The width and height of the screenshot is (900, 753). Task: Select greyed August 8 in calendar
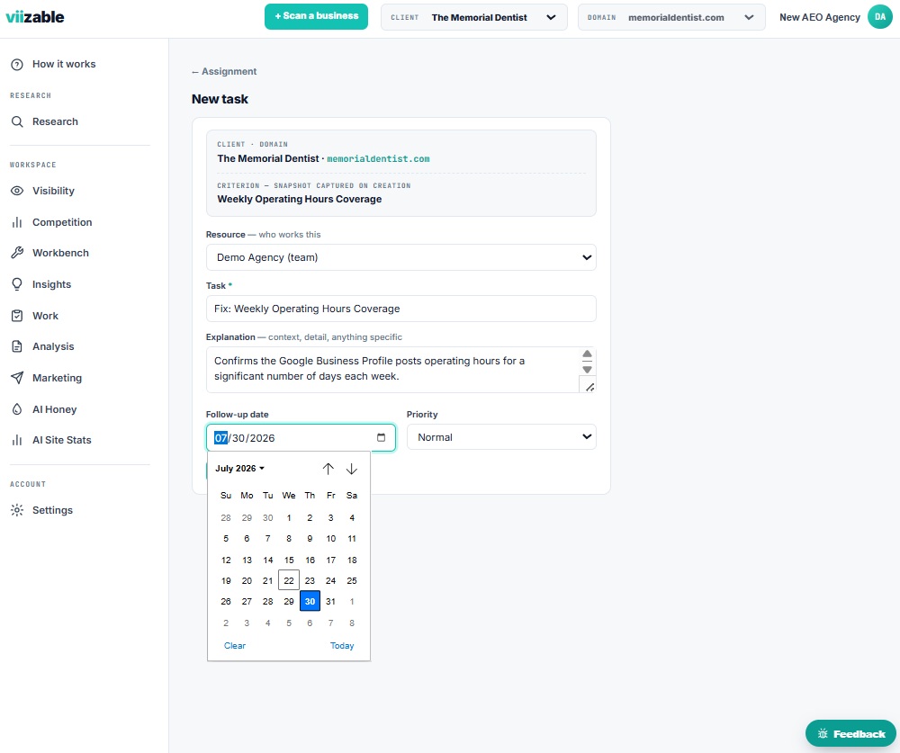click(x=352, y=623)
